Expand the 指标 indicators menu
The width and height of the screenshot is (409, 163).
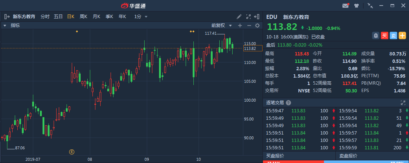(11, 26)
